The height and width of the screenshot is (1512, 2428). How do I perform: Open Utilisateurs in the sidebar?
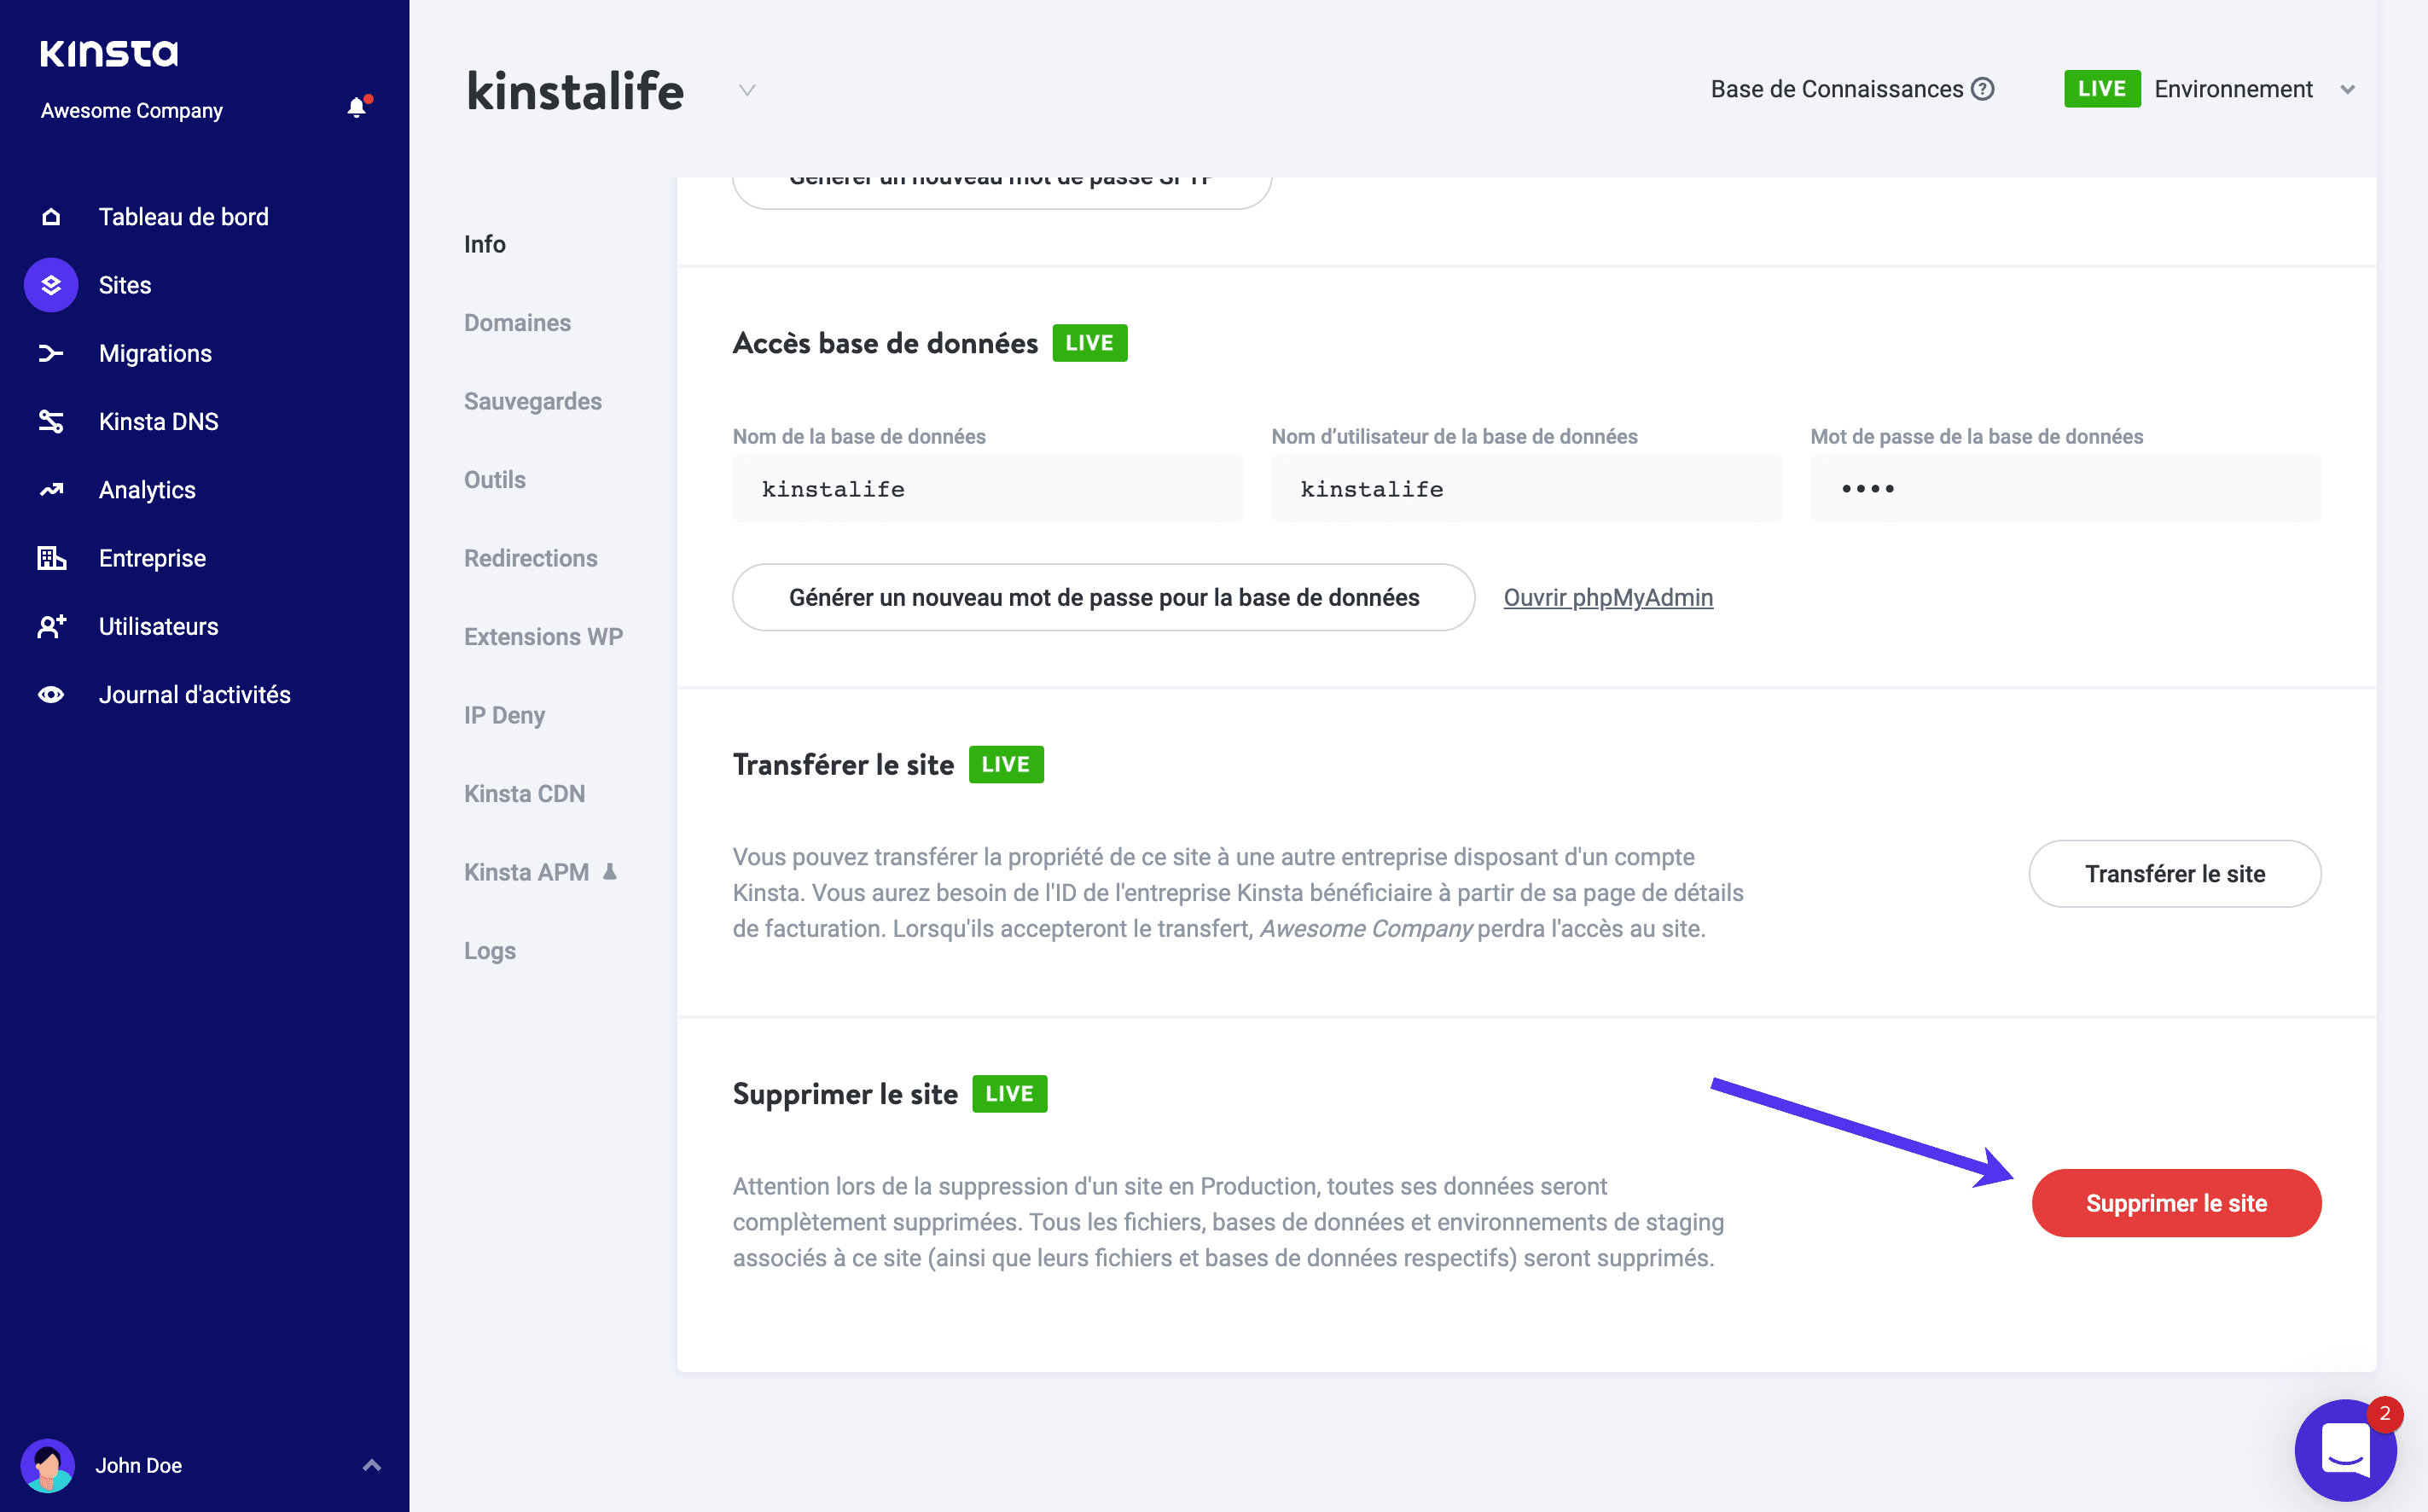158,626
